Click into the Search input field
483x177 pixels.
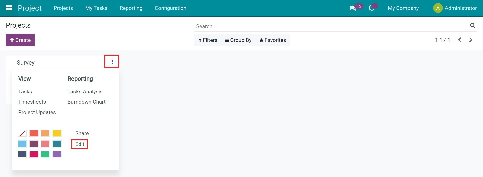tap(327, 26)
